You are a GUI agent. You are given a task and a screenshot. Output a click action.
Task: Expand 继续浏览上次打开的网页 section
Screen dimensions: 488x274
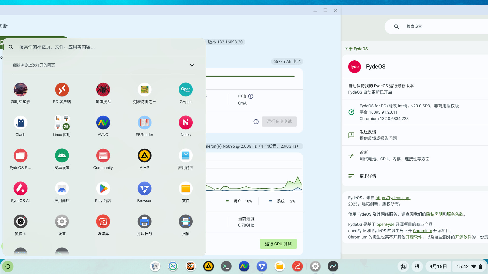192,65
